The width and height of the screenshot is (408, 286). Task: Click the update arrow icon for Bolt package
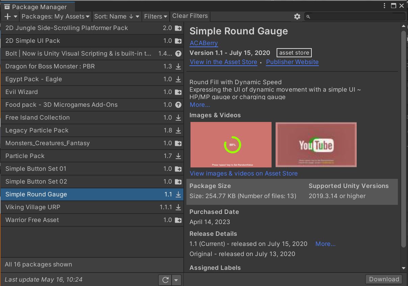[x=178, y=54]
